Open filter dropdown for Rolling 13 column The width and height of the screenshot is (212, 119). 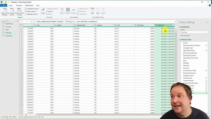pyautogui.click(x=174, y=25)
